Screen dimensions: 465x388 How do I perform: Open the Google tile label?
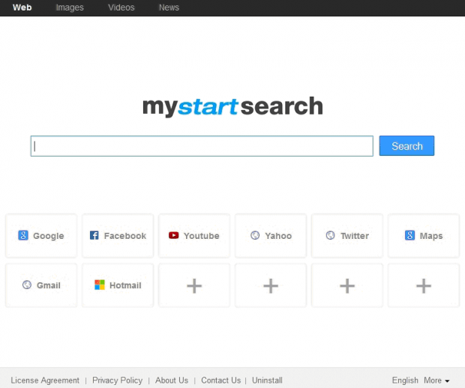coord(49,236)
